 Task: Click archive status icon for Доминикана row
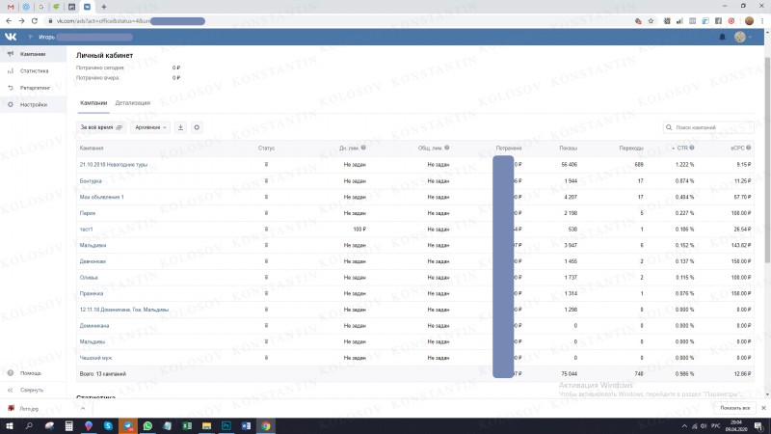point(266,325)
